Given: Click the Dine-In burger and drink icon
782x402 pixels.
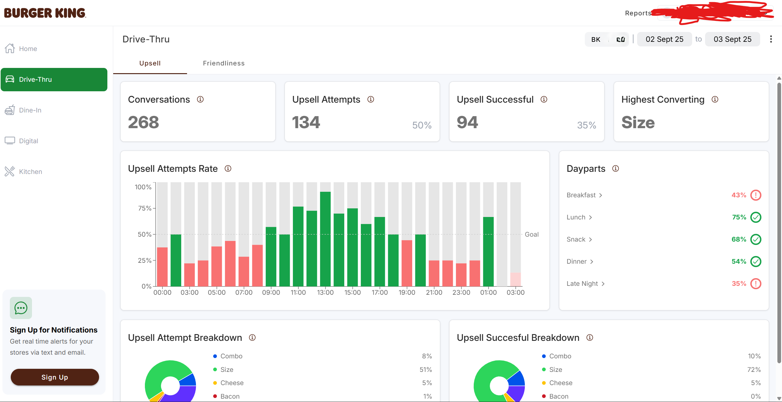Looking at the screenshot, I should [10, 110].
